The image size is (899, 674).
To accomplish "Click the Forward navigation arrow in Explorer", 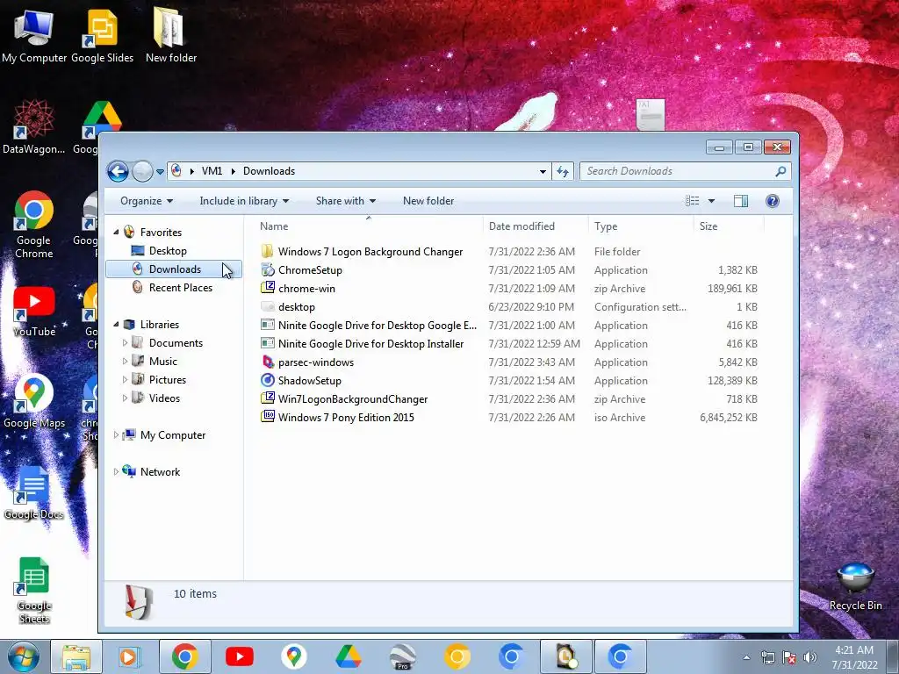I will coord(142,171).
